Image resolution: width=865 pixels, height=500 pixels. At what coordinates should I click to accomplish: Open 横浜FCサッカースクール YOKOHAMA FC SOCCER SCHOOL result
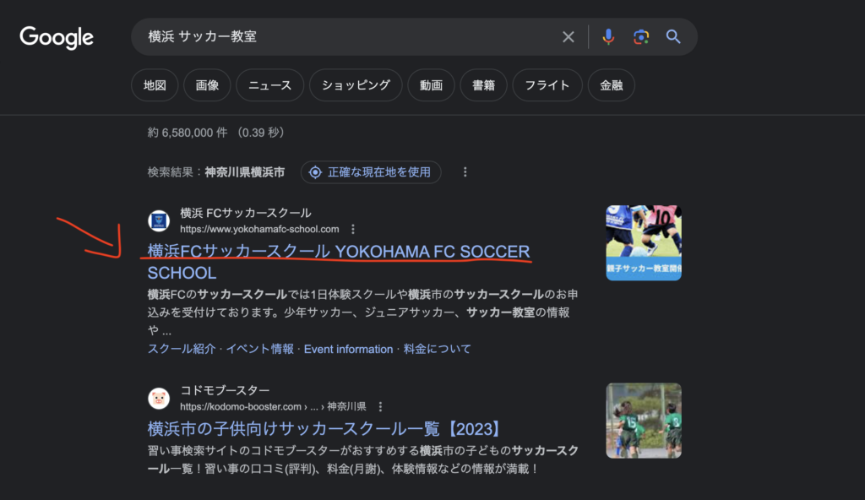[x=338, y=262]
